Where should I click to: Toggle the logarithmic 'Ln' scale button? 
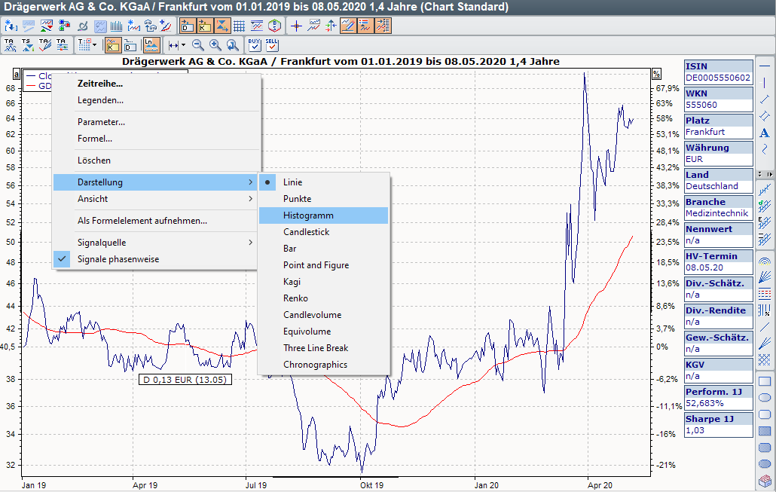coord(151,44)
